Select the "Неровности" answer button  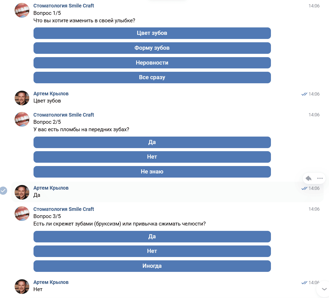pos(152,63)
